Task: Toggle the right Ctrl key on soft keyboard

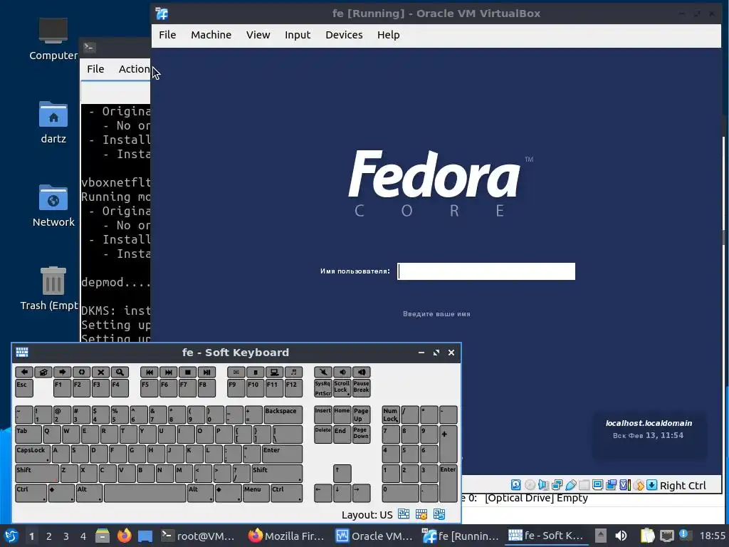Action: (287, 493)
